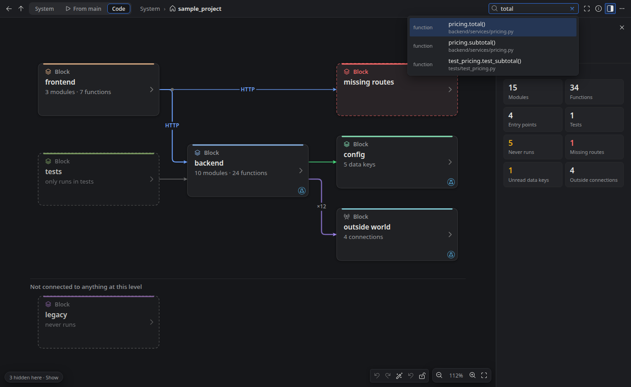Expand the frontend block chevron
The width and height of the screenshot is (631, 387).
pos(152,90)
